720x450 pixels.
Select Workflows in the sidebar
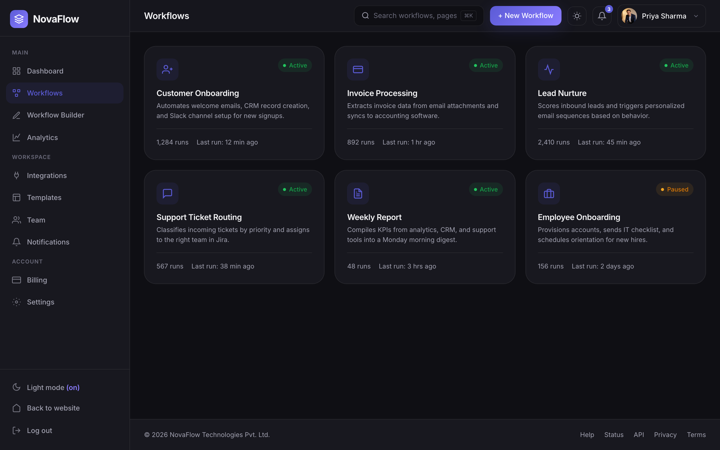64,93
